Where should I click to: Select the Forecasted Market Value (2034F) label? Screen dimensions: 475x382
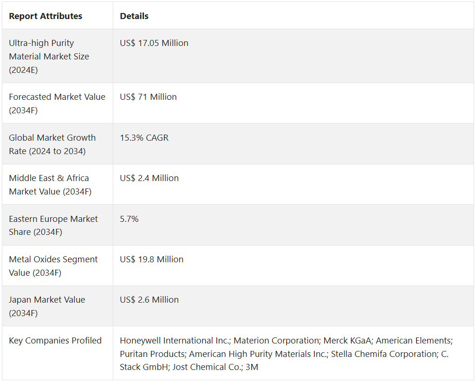point(57,104)
